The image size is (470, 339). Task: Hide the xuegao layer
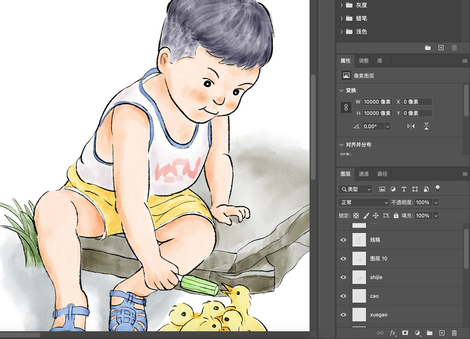(344, 315)
